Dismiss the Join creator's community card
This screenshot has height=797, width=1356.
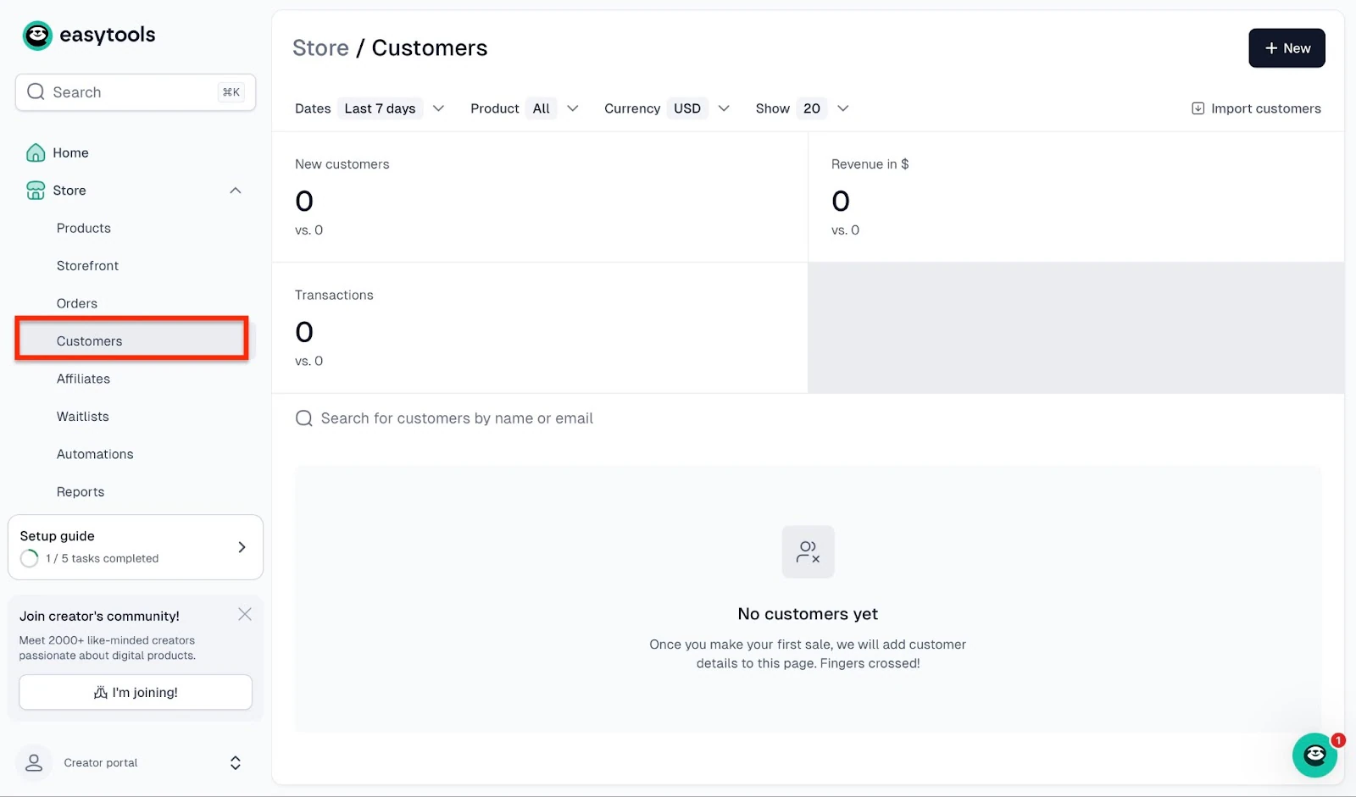point(245,614)
